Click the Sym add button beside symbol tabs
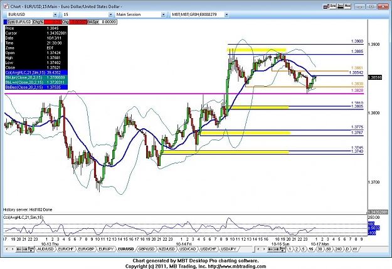The width and height of the screenshot is (392, 269). (31, 250)
